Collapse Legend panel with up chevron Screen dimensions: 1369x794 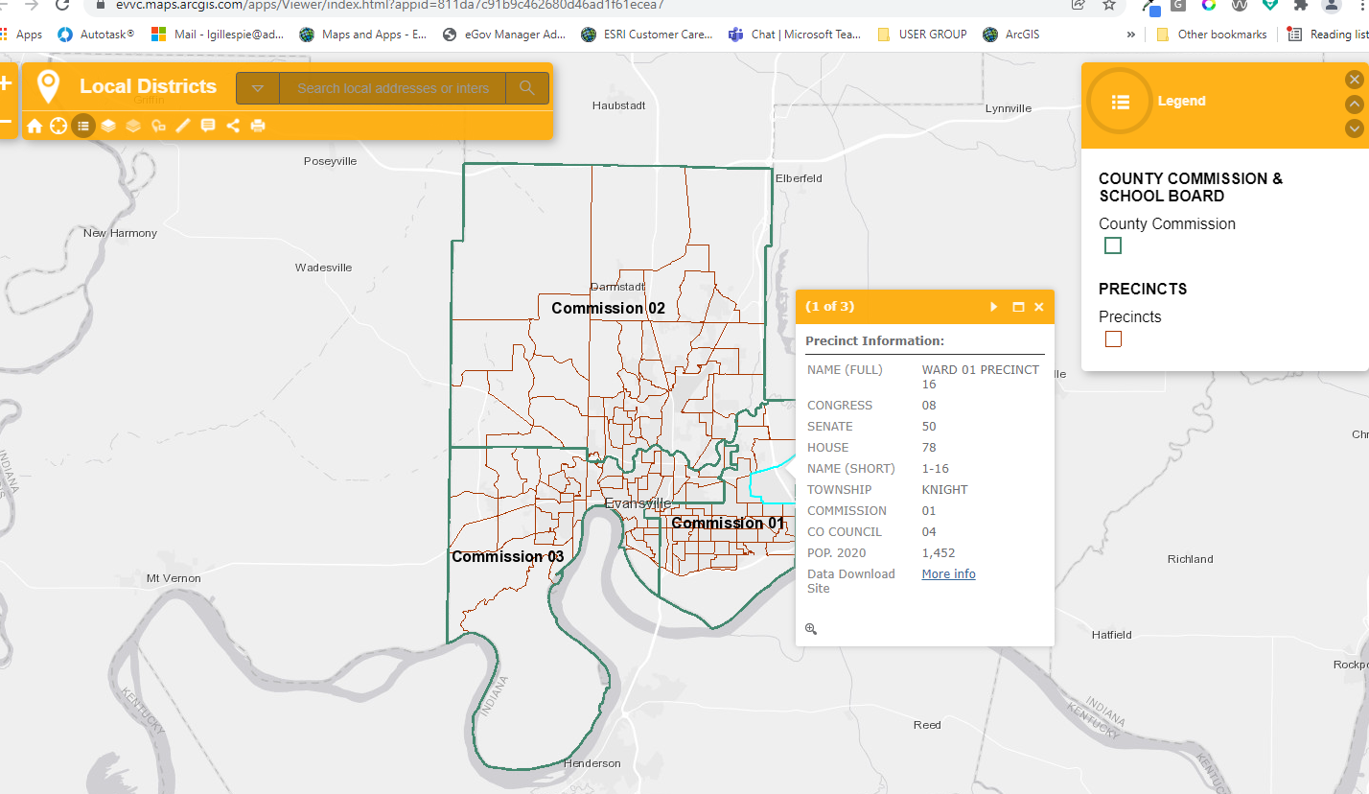pyautogui.click(x=1354, y=104)
